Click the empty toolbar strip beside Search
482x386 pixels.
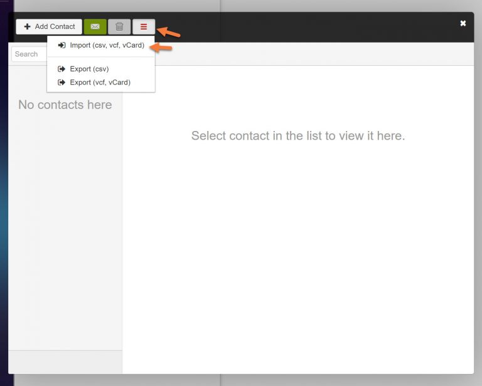[314, 54]
